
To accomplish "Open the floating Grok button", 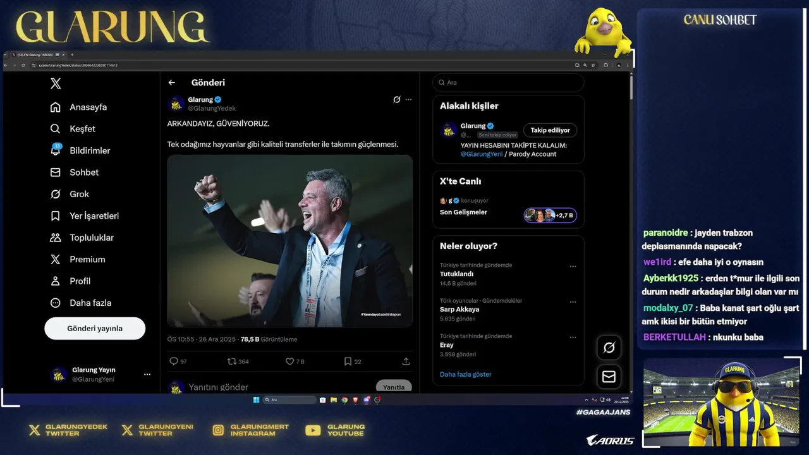I will click(609, 348).
